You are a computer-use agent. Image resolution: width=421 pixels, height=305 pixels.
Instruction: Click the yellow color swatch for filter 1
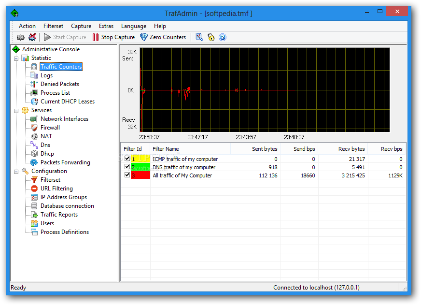coord(140,159)
